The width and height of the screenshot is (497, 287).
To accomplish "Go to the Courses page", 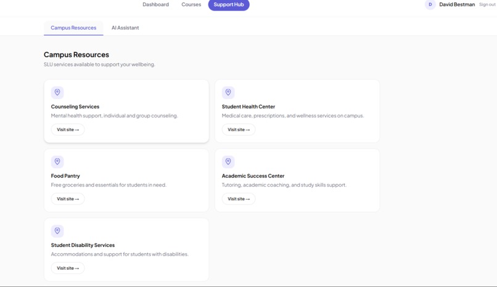I will [x=191, y=4].
